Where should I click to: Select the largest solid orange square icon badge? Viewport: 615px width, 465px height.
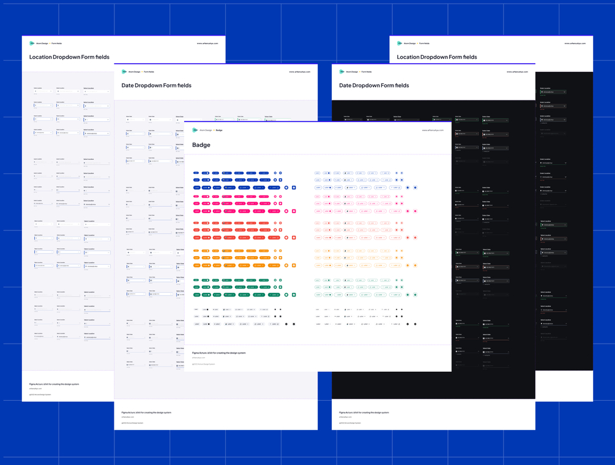click(294, 265)
